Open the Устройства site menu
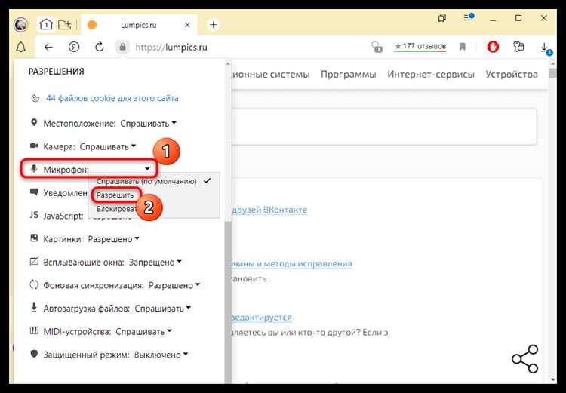 [512, 75]
